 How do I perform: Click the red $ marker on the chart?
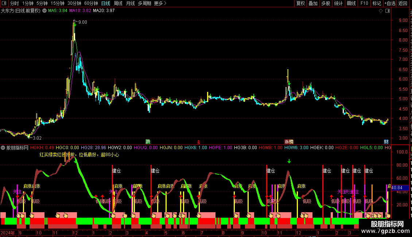point(198,142)
